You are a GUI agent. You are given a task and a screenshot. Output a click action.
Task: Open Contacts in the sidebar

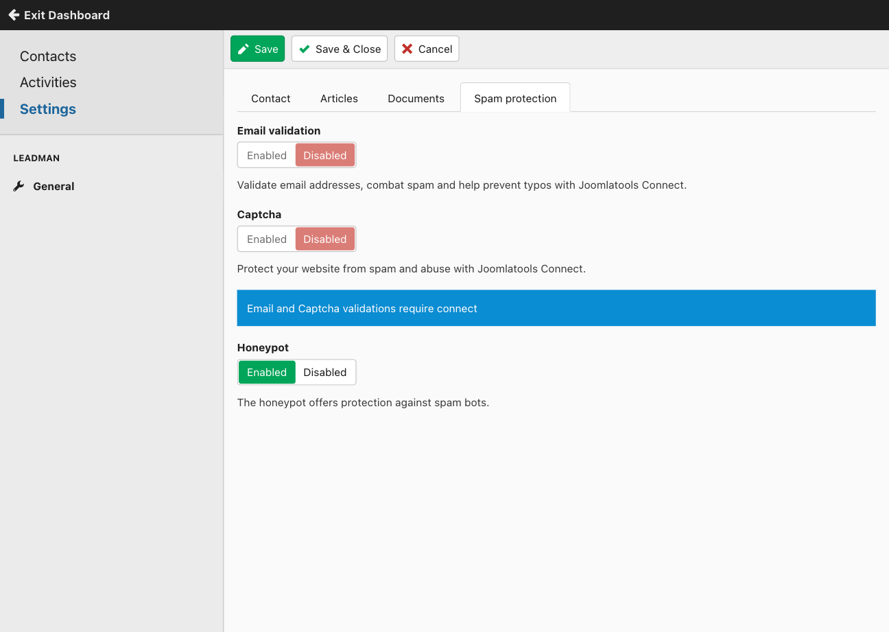(48, 56)
